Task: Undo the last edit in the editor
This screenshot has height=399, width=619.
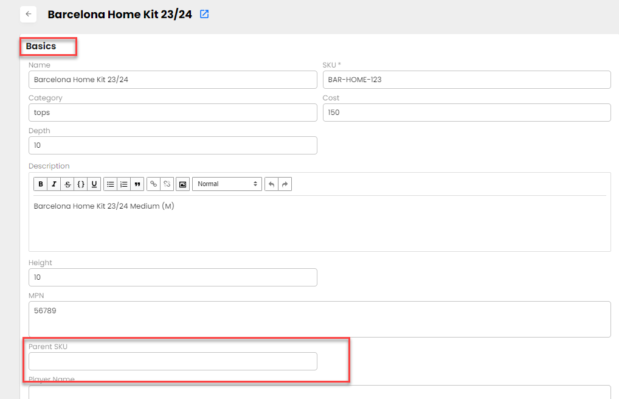Action: click(271, 184)
